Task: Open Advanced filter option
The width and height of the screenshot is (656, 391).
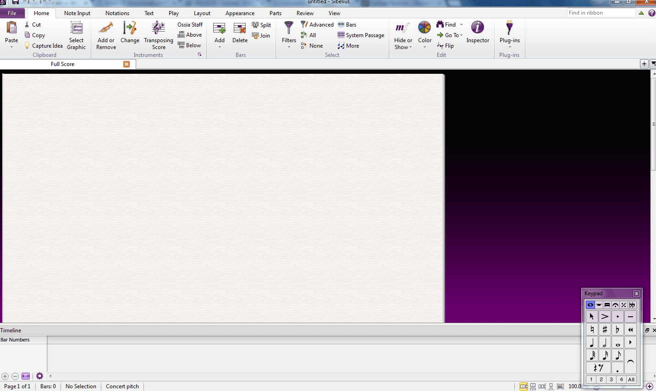Action: (x=317, y=25)
